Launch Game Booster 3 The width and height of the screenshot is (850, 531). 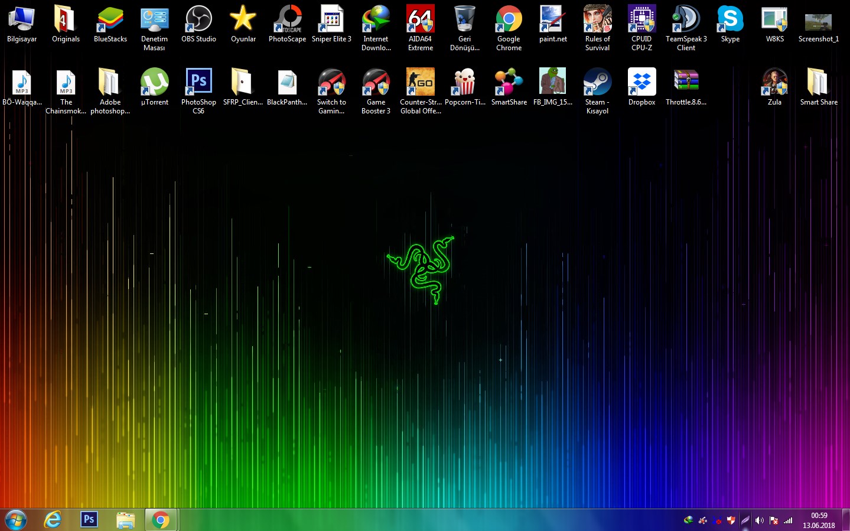click(376, 91)
